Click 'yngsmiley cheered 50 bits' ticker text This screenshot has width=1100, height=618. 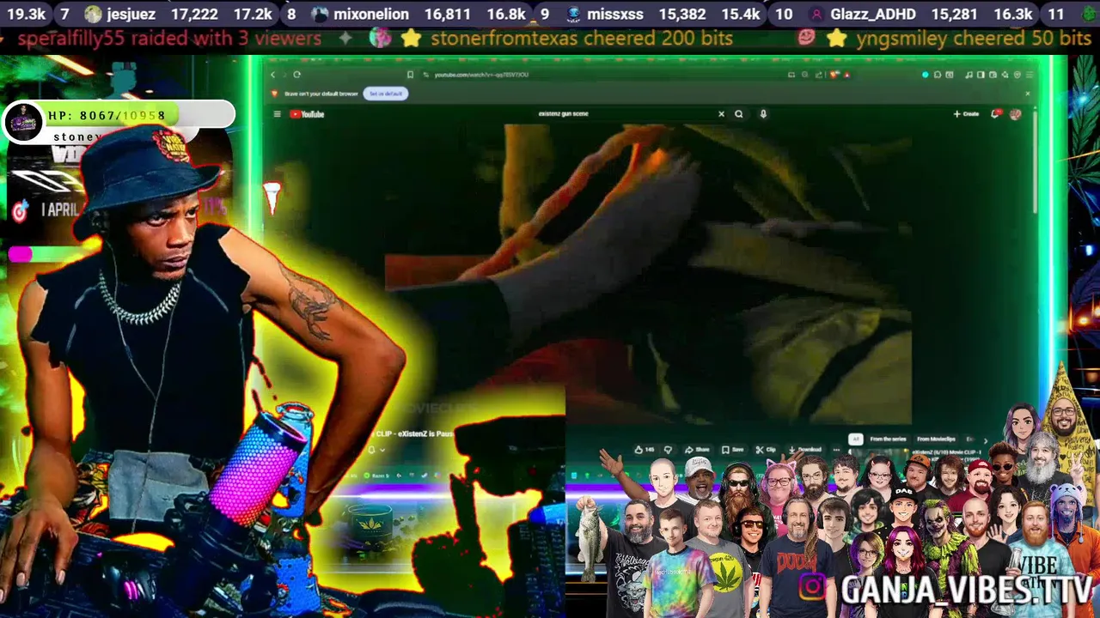(x=974, y=39)
